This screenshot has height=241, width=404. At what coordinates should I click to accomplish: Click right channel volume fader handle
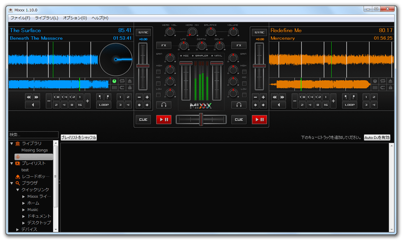(x=217, y=63)
